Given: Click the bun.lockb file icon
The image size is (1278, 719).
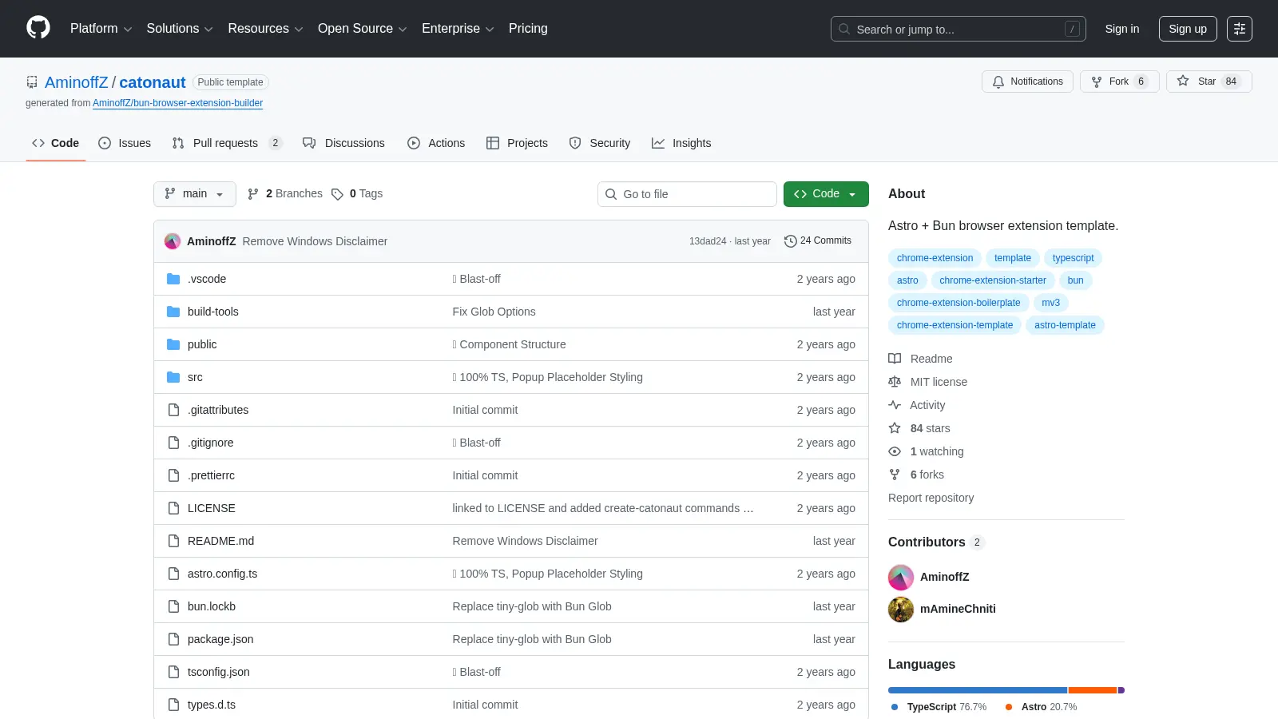Looking at the screenshot, I should point(173,606).
